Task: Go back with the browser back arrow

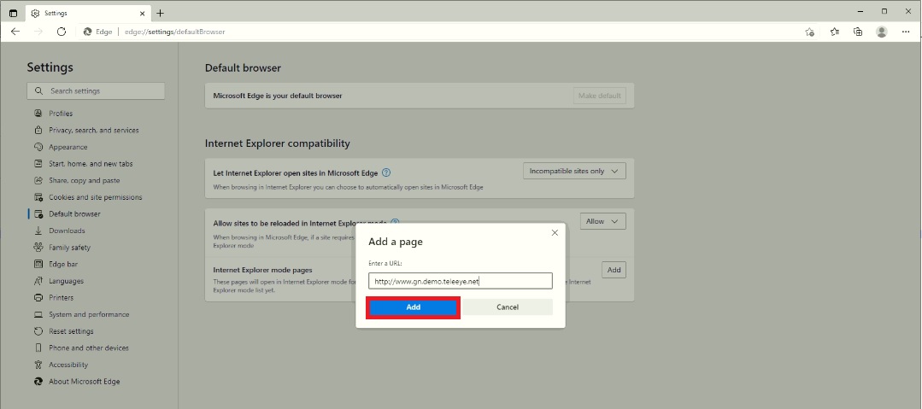Action: (15, 32)
